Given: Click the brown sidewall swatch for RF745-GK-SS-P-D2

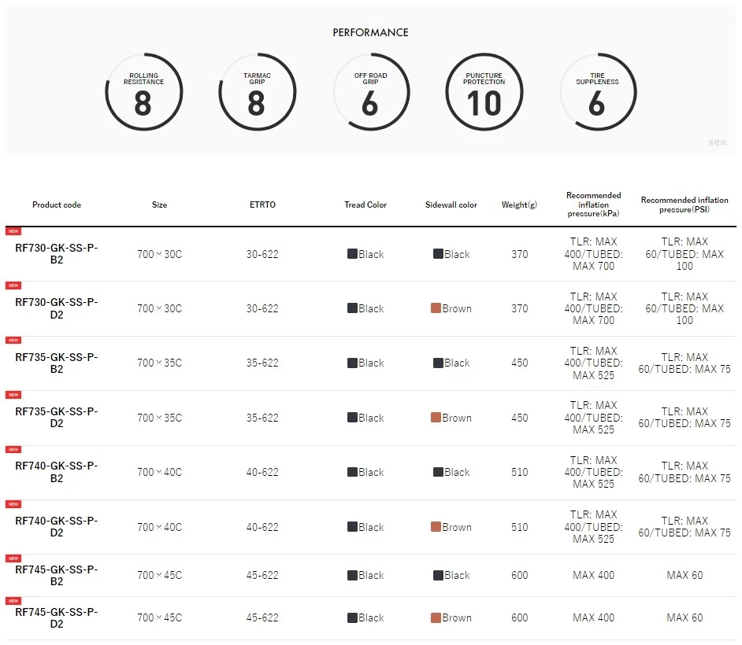Looking at the screenshot, I should [436, 617].
